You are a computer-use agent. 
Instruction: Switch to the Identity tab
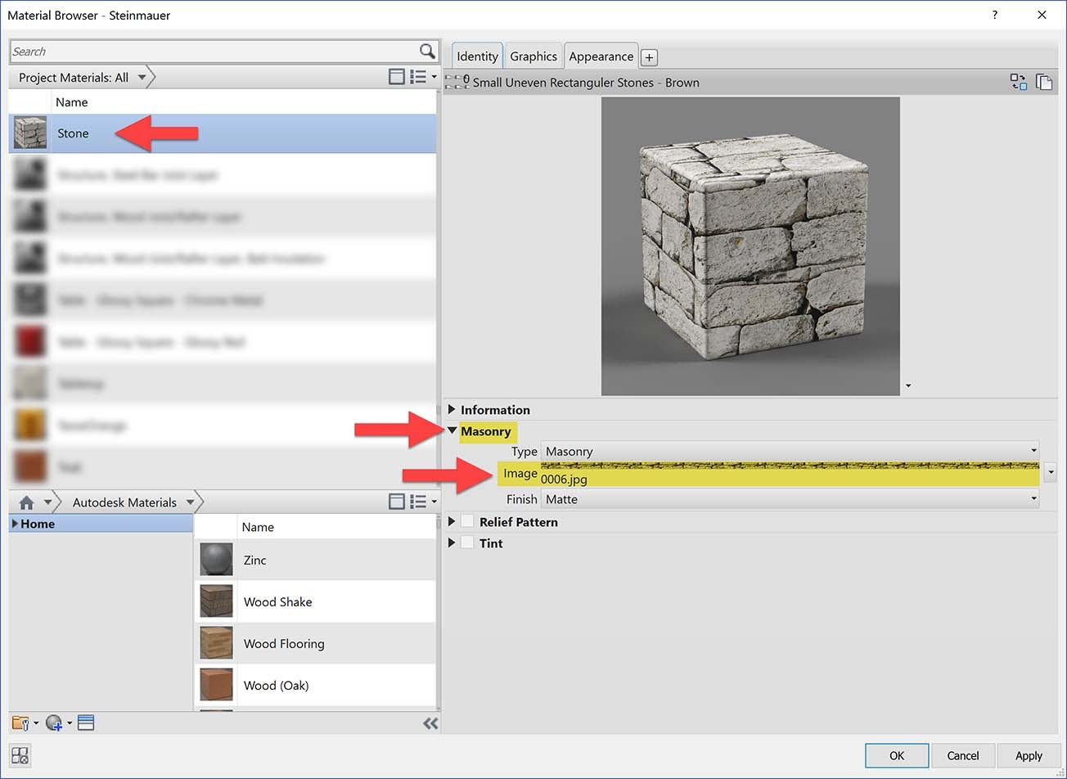click(x=476, y=56)
